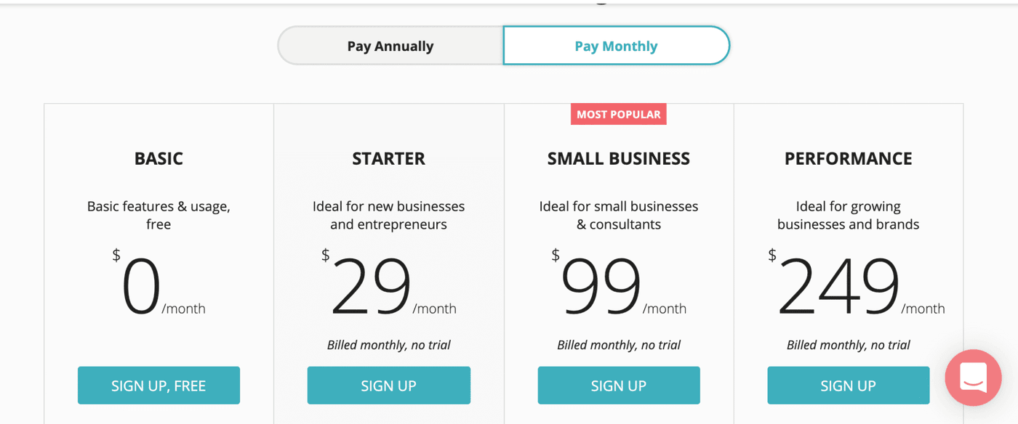Sign up for the Starter plan

coord(388,386)
